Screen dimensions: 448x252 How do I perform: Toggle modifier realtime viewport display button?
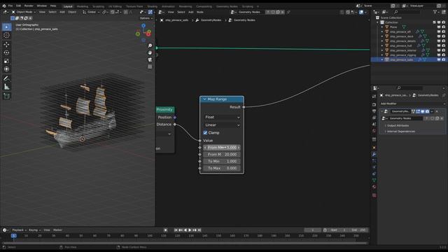(423, 111)
